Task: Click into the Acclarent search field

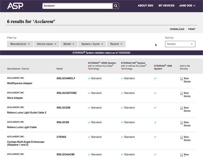Action: pyautogui.click(x=77, y=6)
